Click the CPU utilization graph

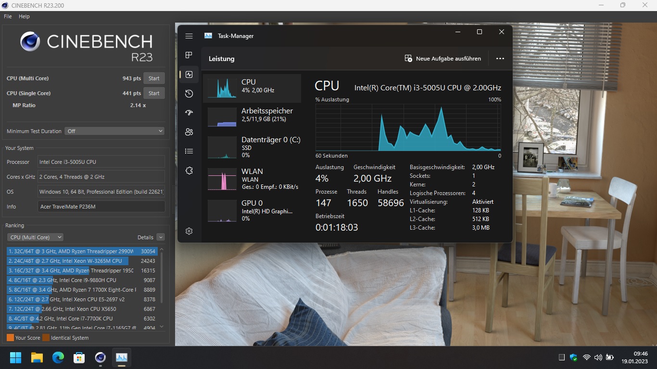point(408,127)
